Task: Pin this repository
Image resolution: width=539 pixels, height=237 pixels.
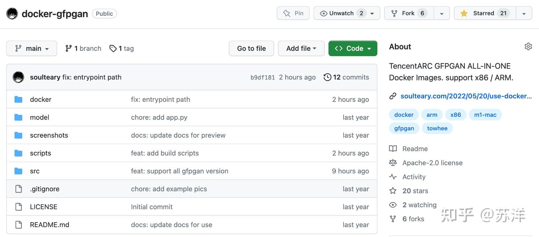Action: click(293, 13)
